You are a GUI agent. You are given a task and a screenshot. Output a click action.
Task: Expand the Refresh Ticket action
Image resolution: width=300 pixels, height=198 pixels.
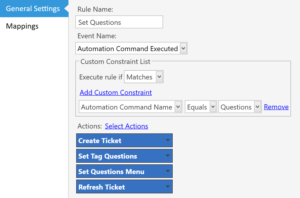coord(124,186)
